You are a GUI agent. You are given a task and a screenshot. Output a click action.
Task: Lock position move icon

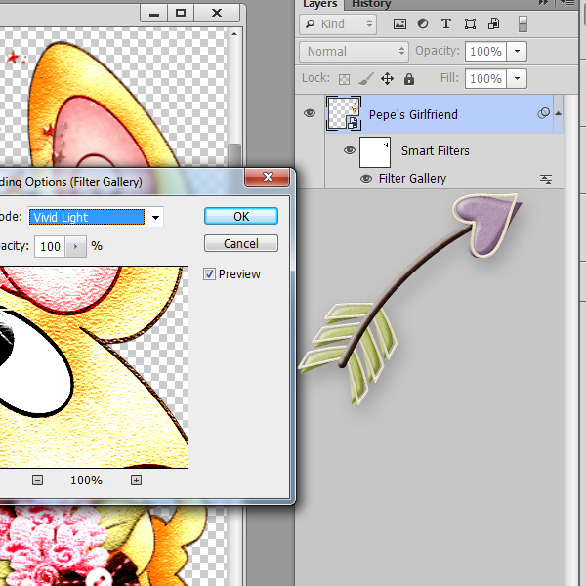[x=387, y=79]
